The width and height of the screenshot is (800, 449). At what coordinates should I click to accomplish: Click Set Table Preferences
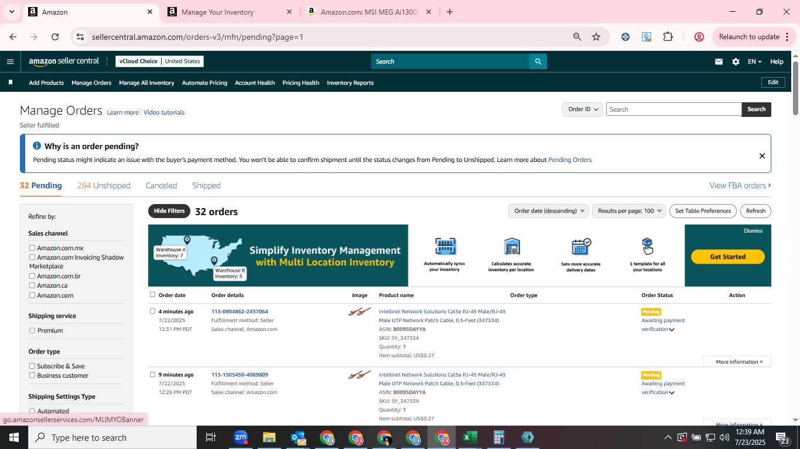703,211
